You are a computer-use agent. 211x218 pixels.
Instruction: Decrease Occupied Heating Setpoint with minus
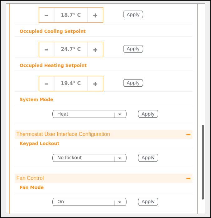click(46, 84)
